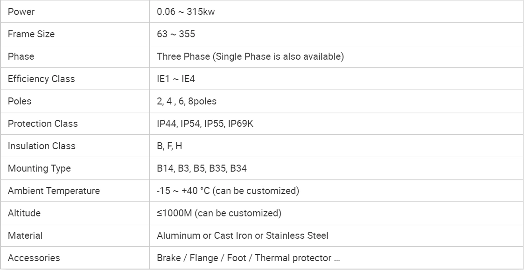Click the Insulation Class label

(42, 146)
